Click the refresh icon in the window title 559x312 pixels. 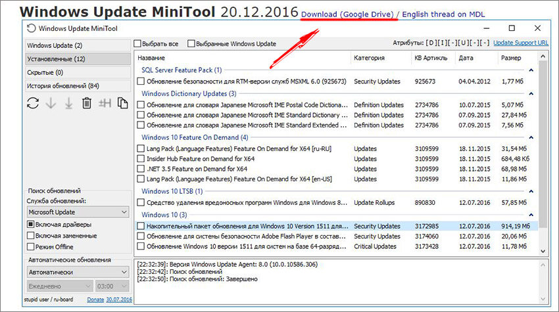coord(32,28)
